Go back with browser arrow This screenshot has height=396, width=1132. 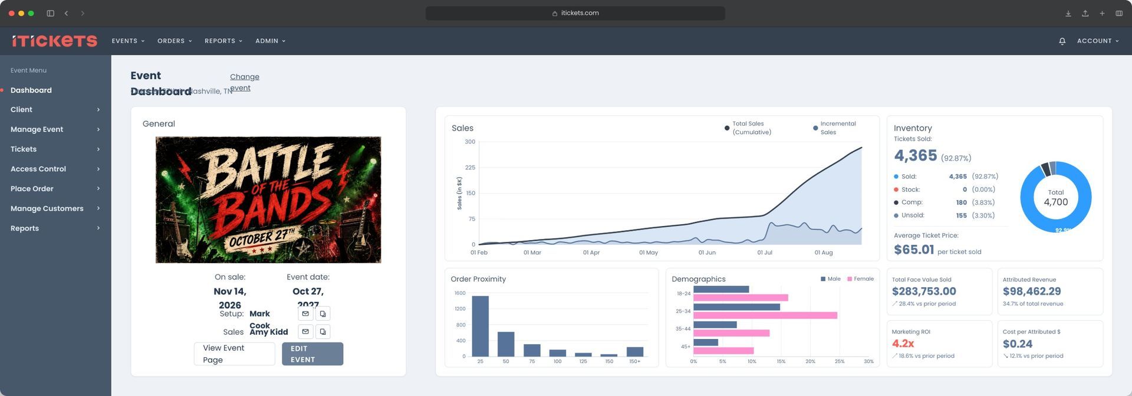coord(66,13)
